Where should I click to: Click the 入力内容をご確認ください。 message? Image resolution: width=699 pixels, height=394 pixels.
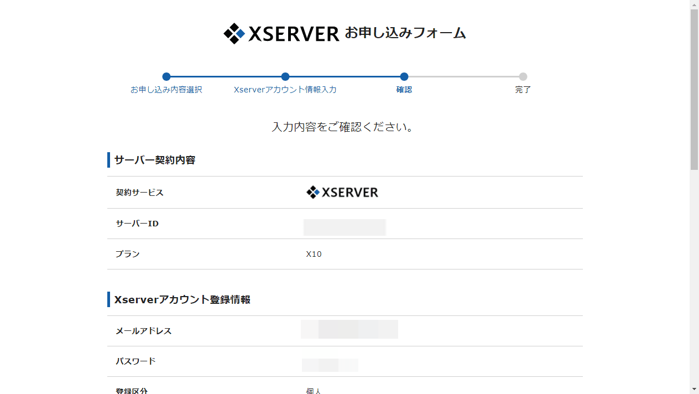tap(343, 127)
